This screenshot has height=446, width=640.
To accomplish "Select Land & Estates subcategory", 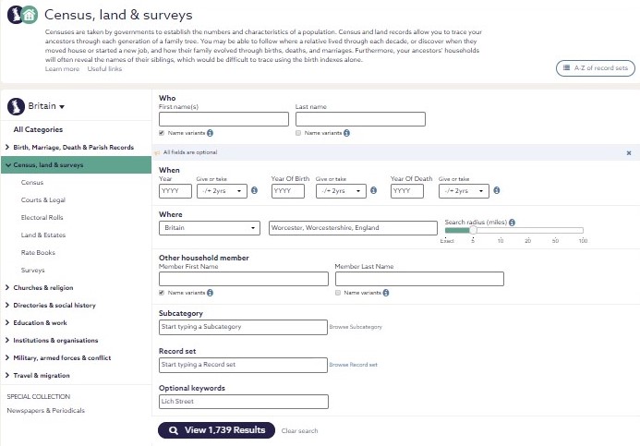I will [43, 235].
